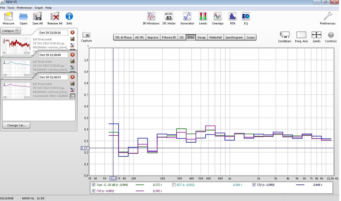Image resolution: width=341 pixels, height=201 pixels.
Task: Toggle the Topt trace checkbox
Action: (94, 185)
